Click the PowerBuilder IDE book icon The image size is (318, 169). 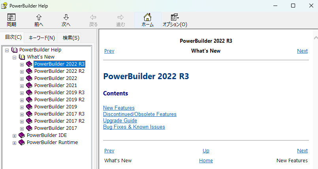click(22, 135)
